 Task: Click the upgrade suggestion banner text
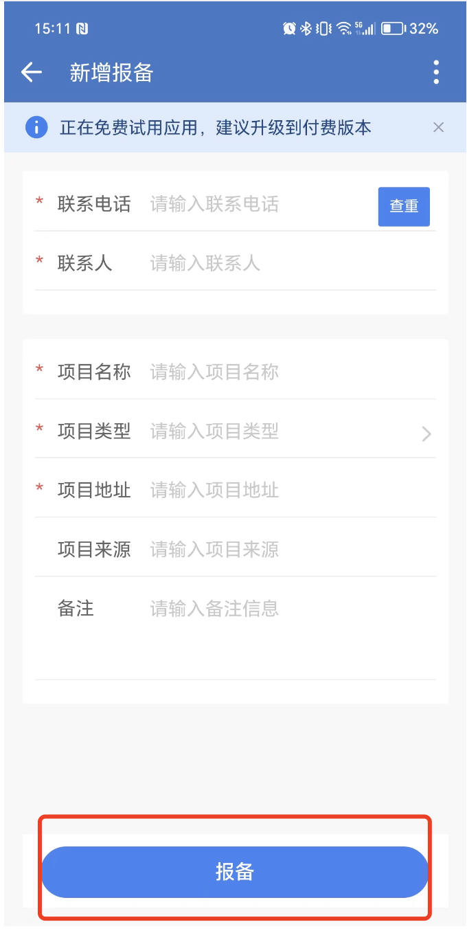point(216,128)
